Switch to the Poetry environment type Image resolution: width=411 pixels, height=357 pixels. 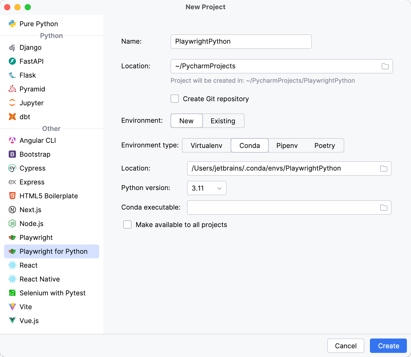point(324,145)
